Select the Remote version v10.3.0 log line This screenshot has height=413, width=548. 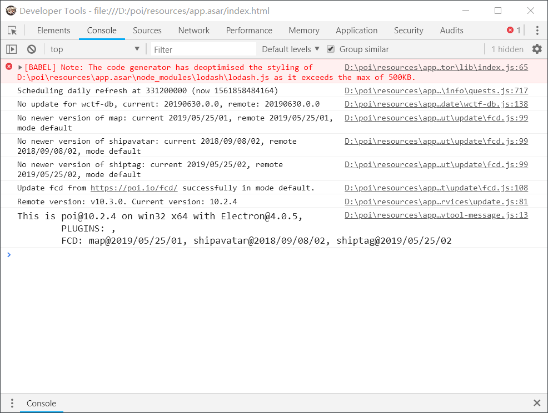point(127,202)
